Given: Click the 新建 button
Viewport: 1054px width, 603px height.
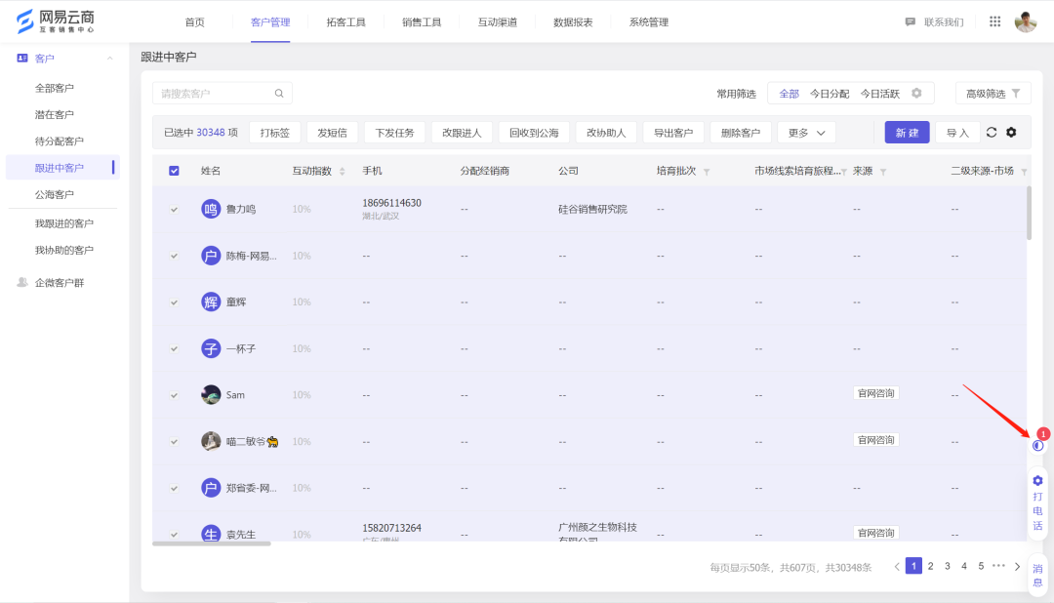Looking at the screenshot, I should click(x=907, y=132).
